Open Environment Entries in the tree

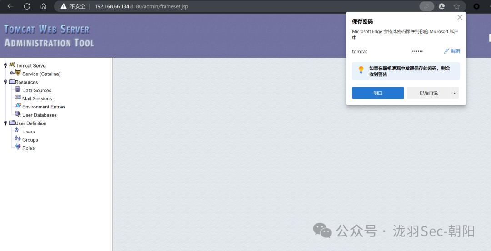point(44,107)
